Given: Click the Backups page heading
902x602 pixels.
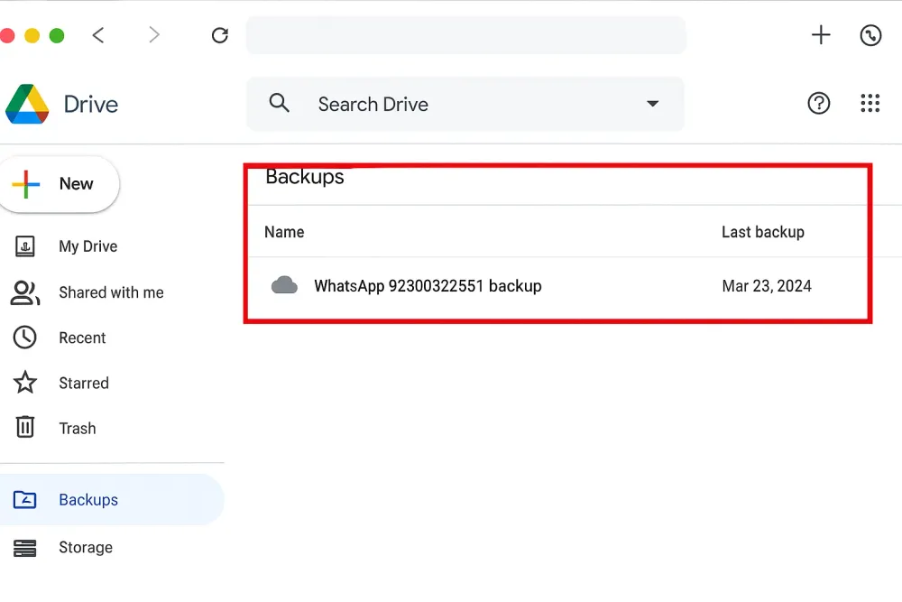Looking at the screenshot, I should tap(305, 177).
